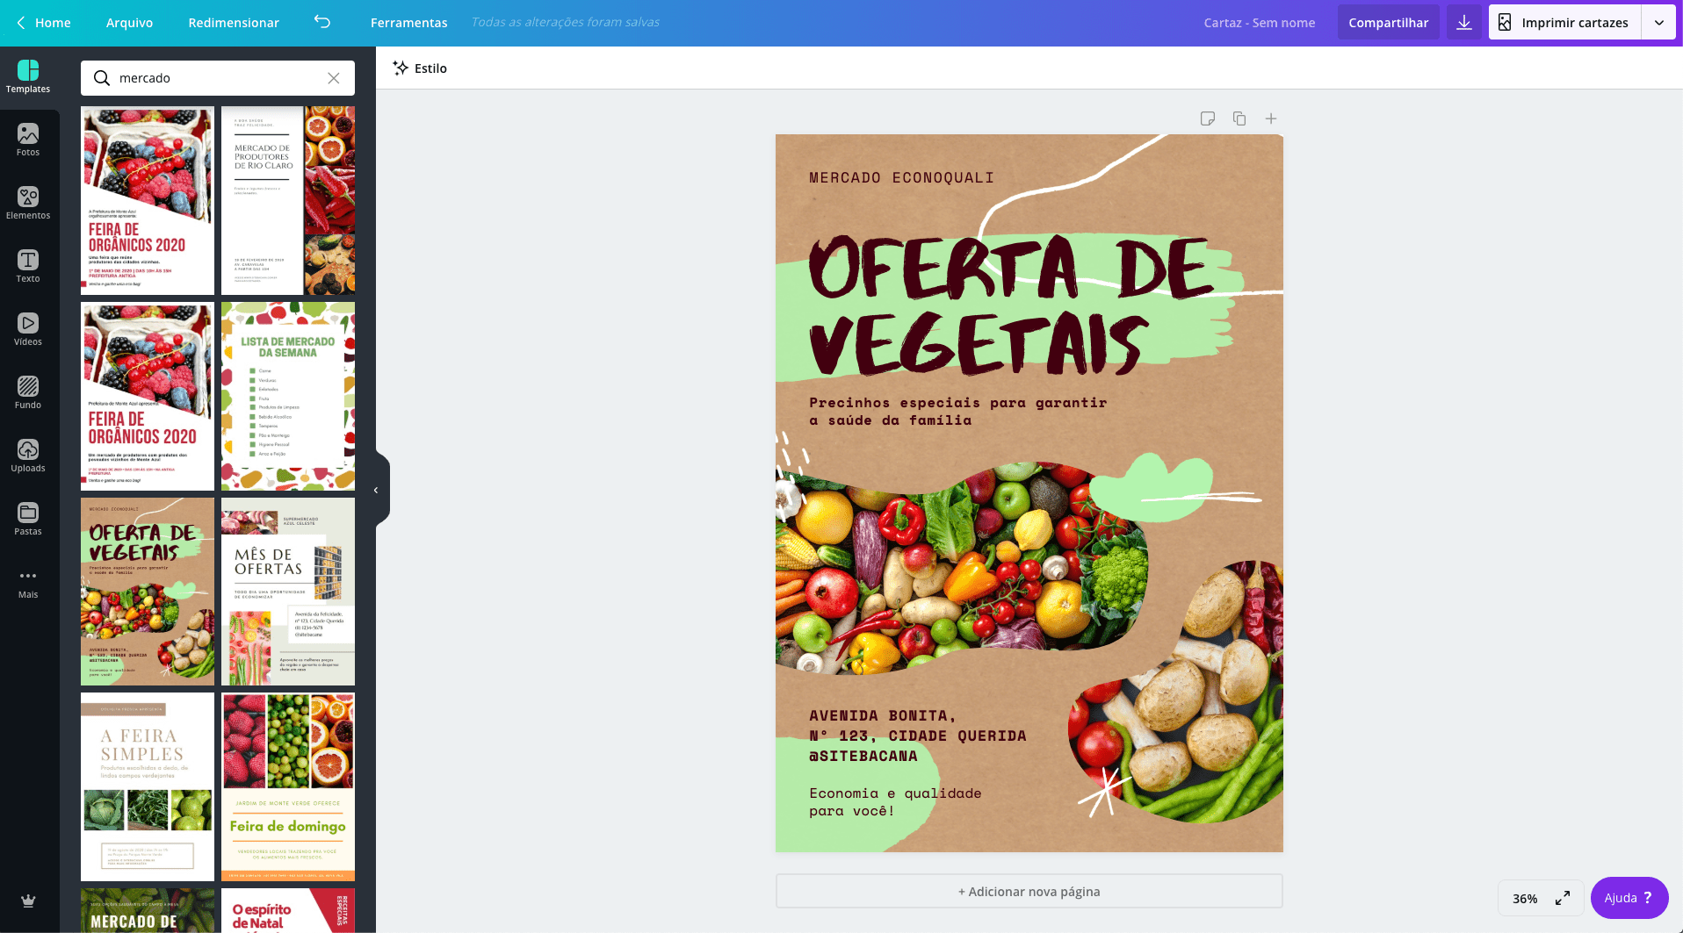Click the Estilo button

(420, 68)
